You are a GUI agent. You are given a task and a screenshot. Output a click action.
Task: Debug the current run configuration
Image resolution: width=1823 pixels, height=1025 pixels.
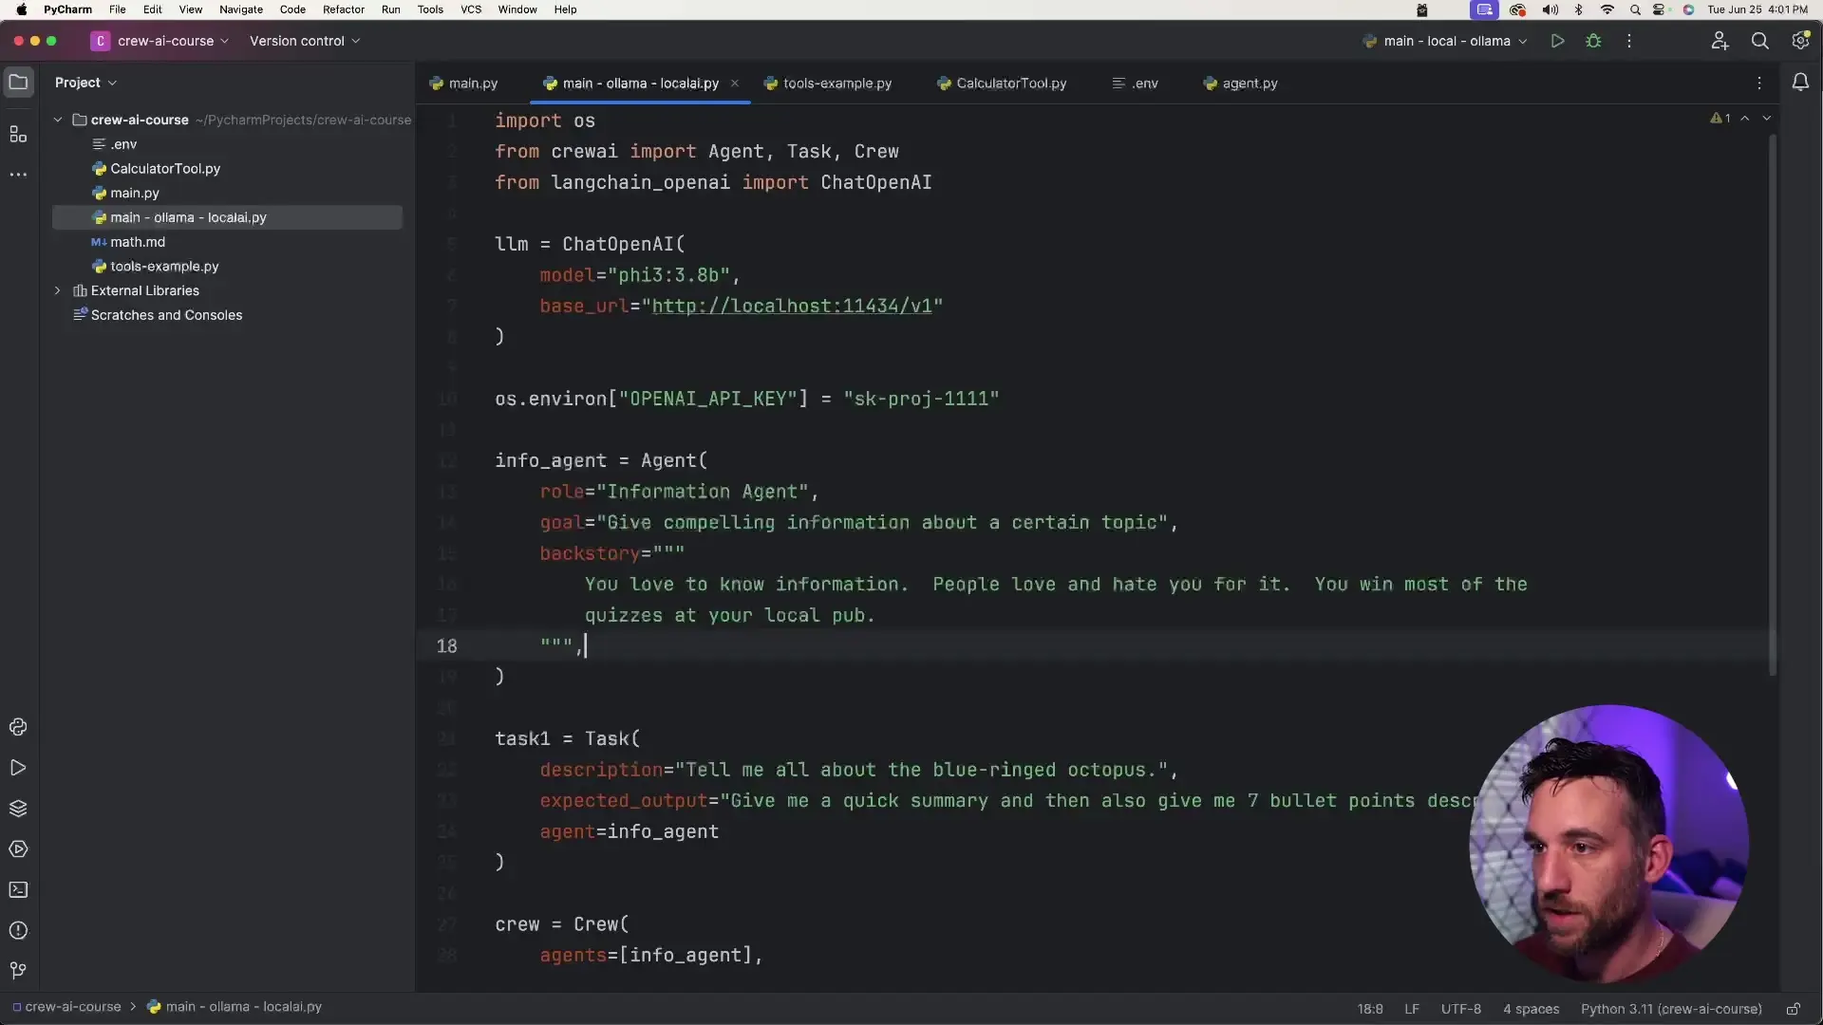(x=1593, y=41)
